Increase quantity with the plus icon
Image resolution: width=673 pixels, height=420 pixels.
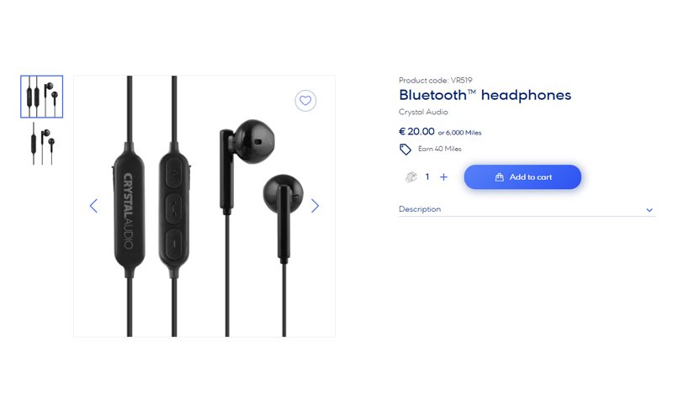(x=443, y=177)
